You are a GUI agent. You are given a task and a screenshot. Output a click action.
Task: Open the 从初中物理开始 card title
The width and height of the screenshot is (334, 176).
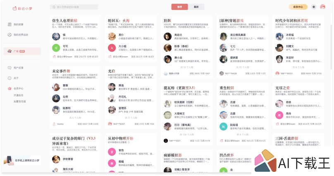click(x=121, y=138)
